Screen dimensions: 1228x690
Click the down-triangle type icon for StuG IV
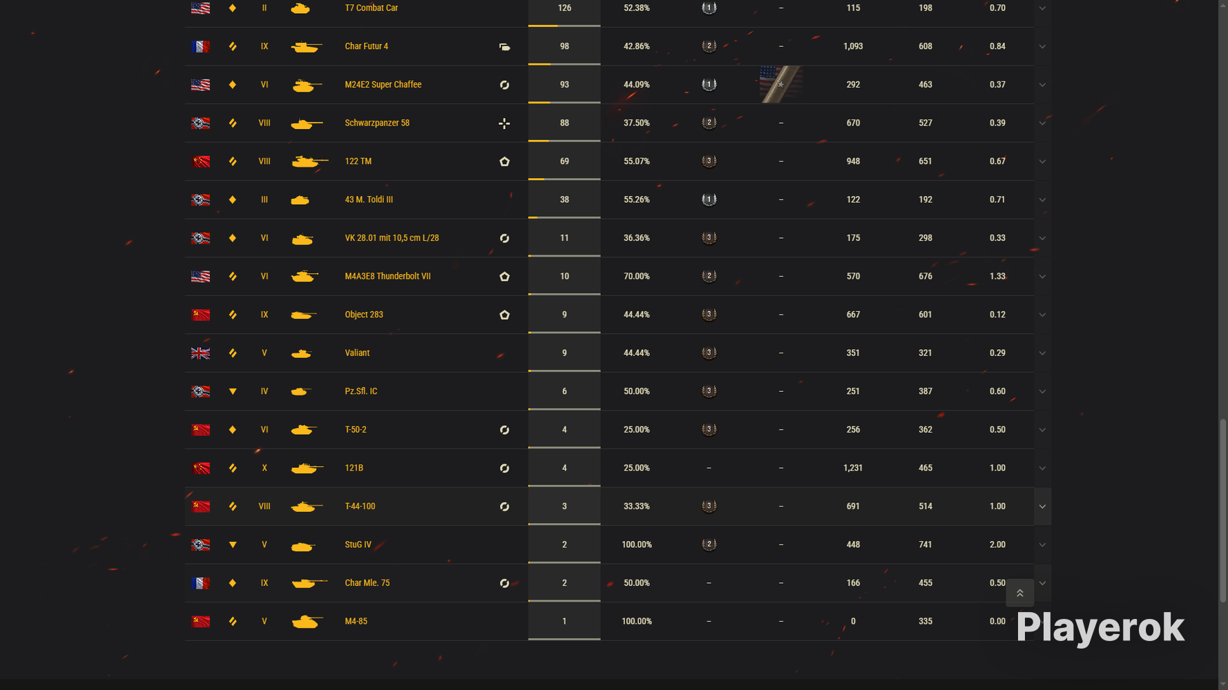click(x=233, y=545)
